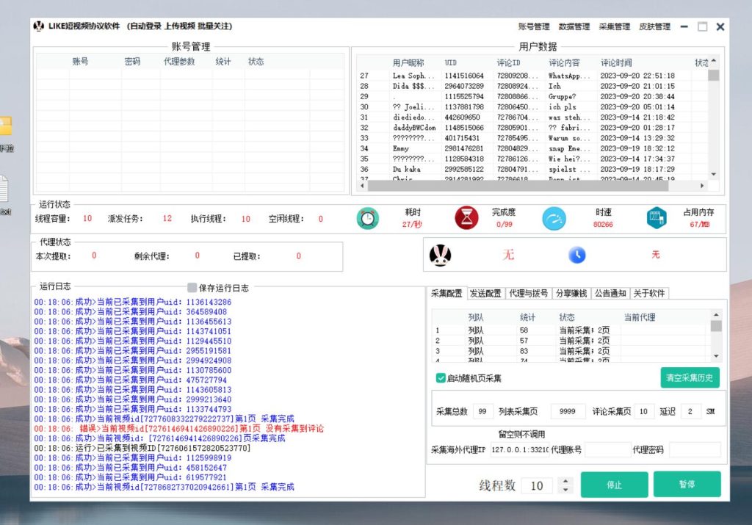Click the 占用内存 memory usage icon
The width and height of the screenshot is (752, 525).
(656, 218)
